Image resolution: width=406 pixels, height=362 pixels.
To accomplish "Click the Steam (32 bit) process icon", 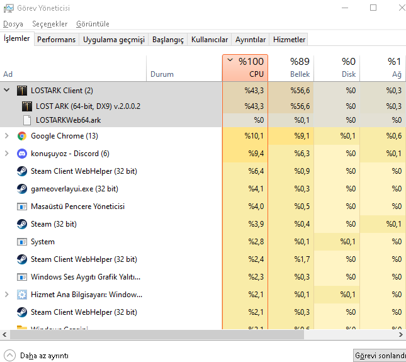I will click(x=22, y=224).
